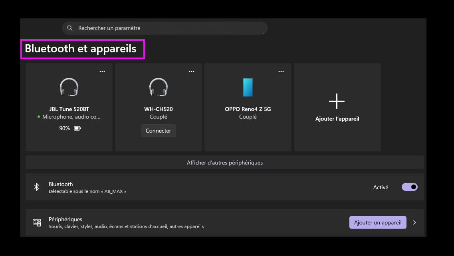Turn off the Bluetooth toggle switch
454x256 pixels.
[x=409, y=187]
